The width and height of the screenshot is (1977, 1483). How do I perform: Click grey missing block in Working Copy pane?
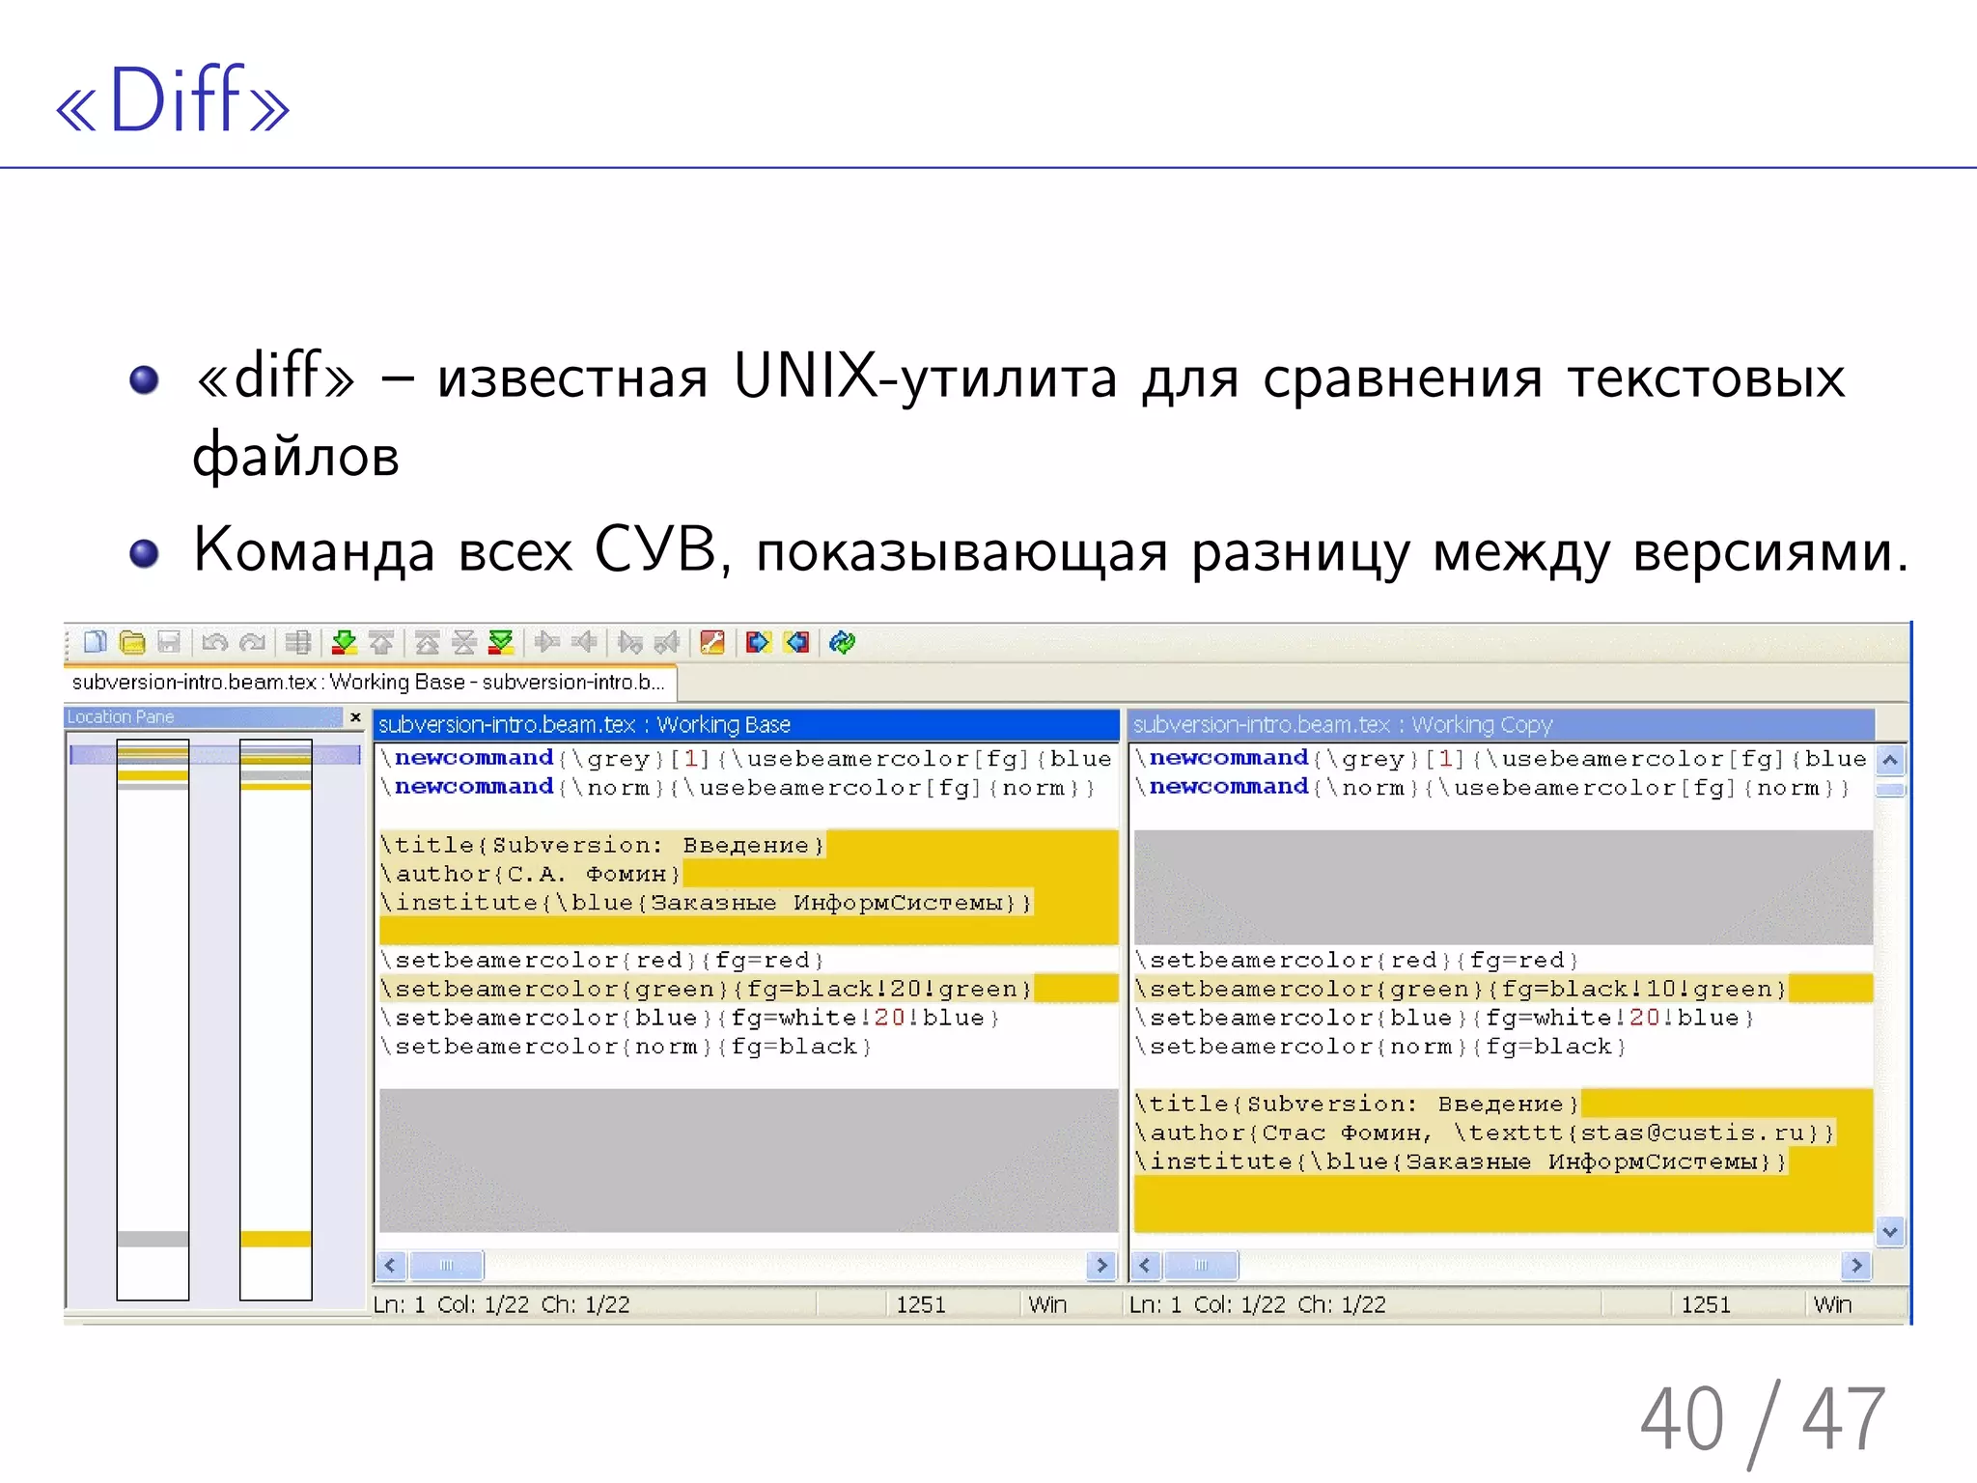click(1503, 887)
